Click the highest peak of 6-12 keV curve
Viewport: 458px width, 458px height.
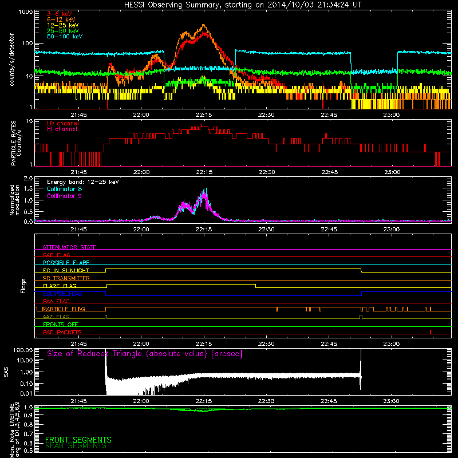[x=203, y=25]
